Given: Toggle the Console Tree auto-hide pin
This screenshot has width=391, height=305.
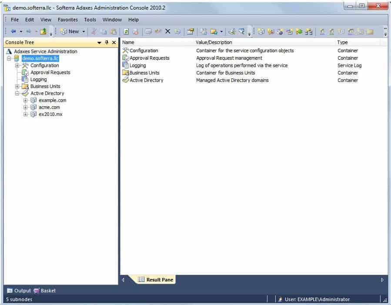Looking at the screenshot, I should (x=107, y=42).
